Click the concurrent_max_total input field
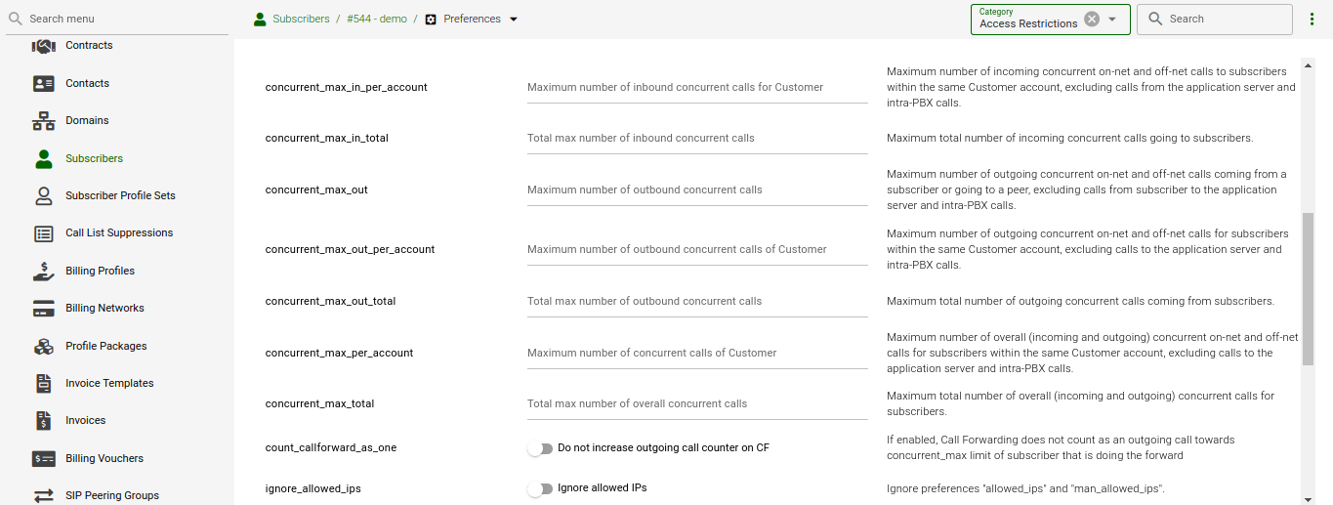 pos(697,404)
